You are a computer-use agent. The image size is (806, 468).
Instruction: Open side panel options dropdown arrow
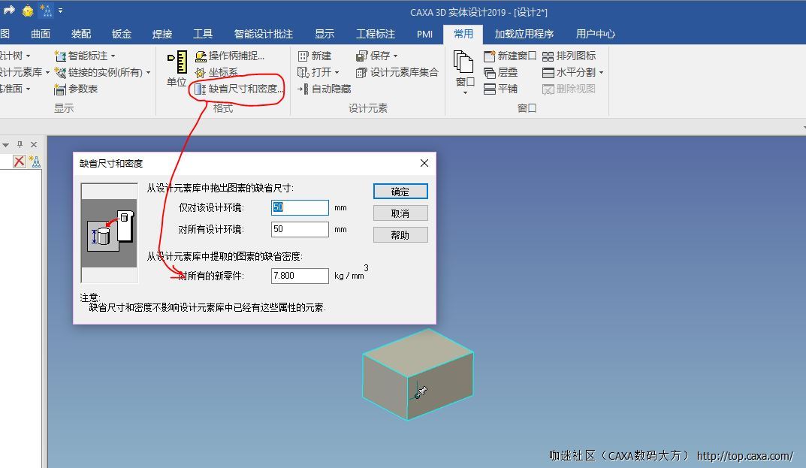pyautogui.click(x=6, y=145)
